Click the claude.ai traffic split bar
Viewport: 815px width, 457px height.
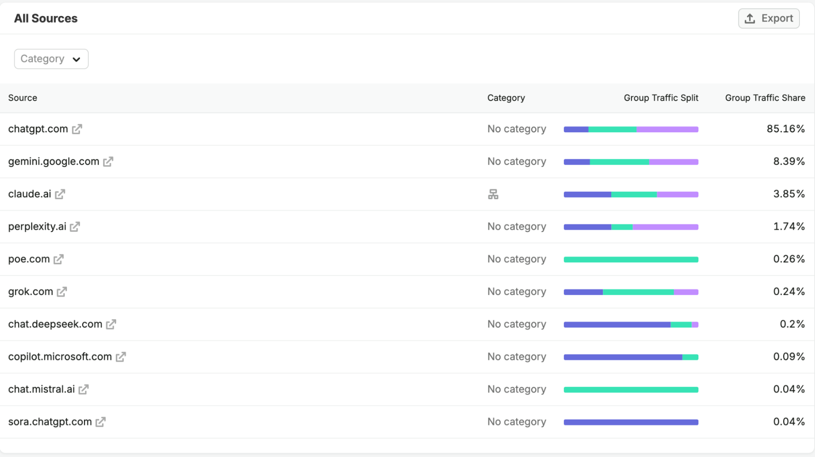tap(631, 195)
